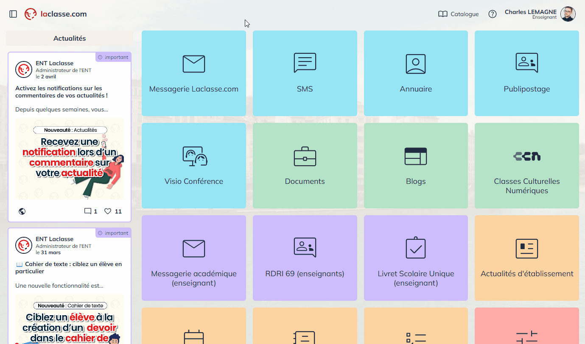
Task: Open the RDRI 69 enseignants icon
Action: (x=305, y=247)
